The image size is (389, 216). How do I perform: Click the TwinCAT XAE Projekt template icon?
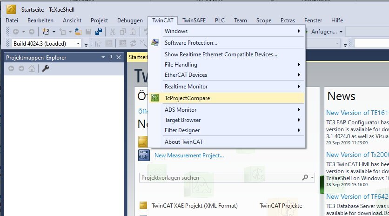click(143, 206)
